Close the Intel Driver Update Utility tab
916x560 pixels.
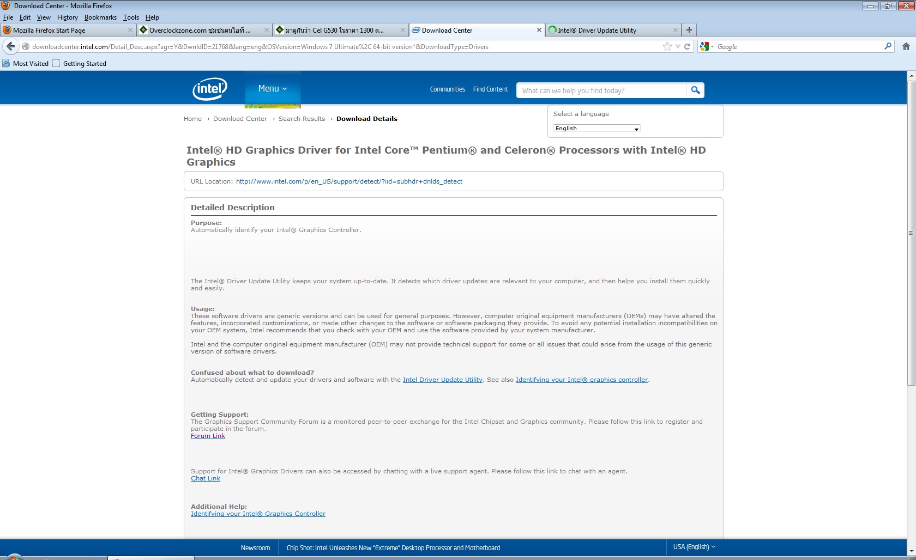pos(675,30)
